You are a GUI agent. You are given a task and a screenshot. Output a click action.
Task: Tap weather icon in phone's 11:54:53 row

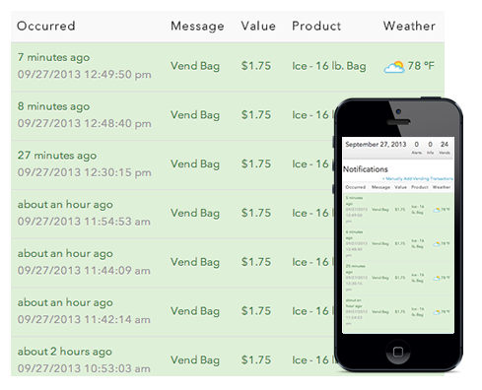coord(437,312)
